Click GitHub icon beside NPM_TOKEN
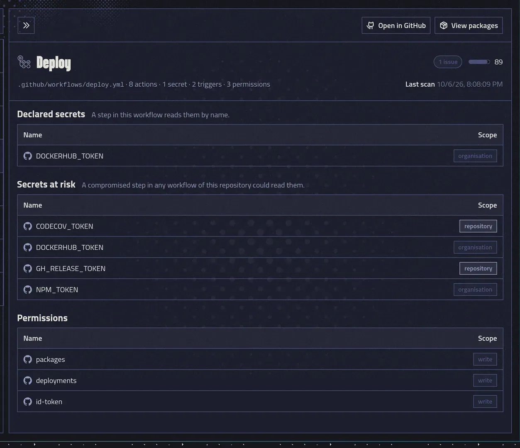This screenshot has height=448, width=520. click(x=28, y=290)
